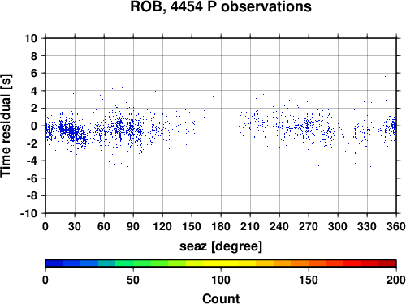406x304 pixels.
Task: Select the dark red colorbar segment near 200
Action: point(387,263)
